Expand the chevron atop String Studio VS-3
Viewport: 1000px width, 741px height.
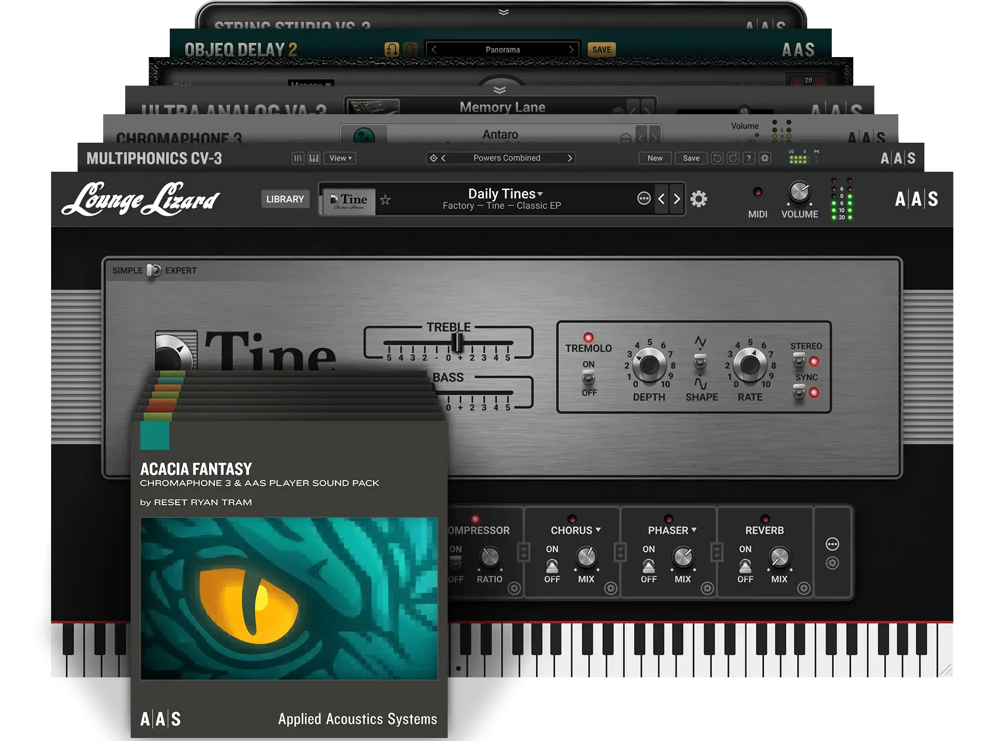coord(504,12)
